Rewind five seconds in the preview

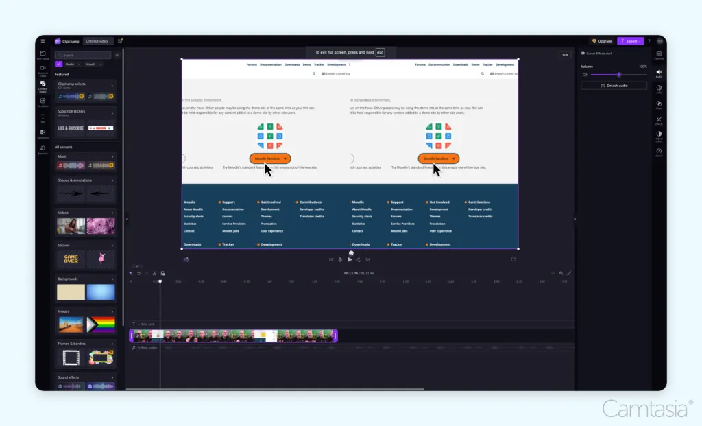(340, 259)
